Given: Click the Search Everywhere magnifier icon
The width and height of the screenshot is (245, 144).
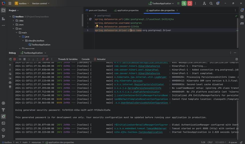Looking at the screenshot, I should pos(211,3).
